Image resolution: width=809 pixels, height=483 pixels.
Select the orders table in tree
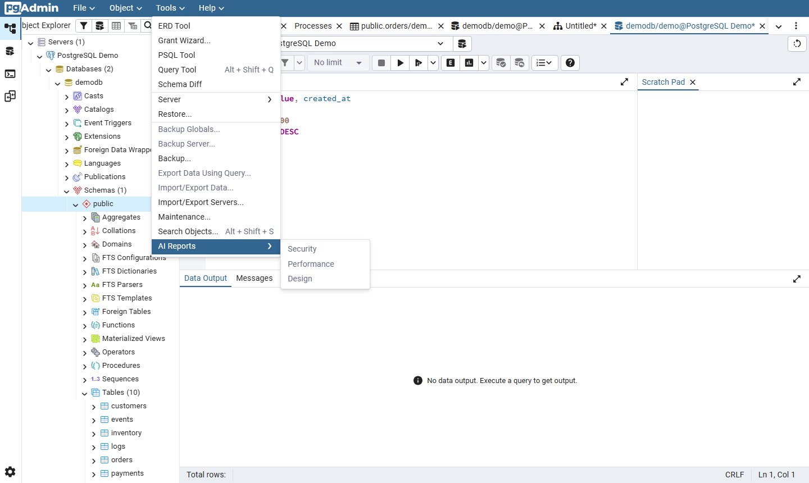(x=122, y=460)
